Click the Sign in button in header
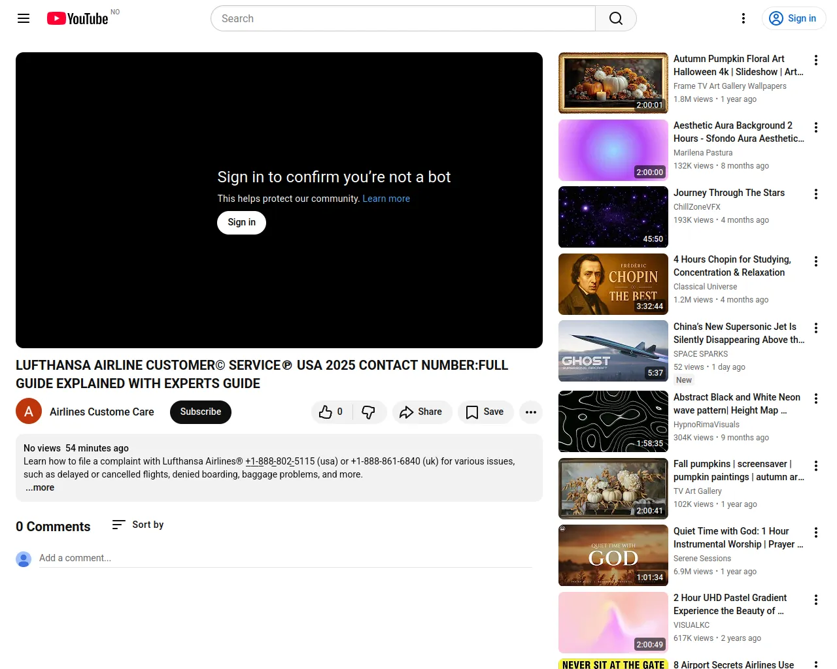This screenshot has width=837, height=669. pyautogui.click(x=793, y=18)
